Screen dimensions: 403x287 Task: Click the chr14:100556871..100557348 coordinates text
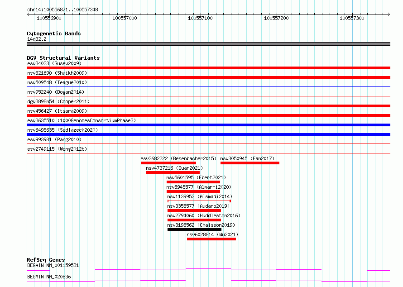[62, 10]
